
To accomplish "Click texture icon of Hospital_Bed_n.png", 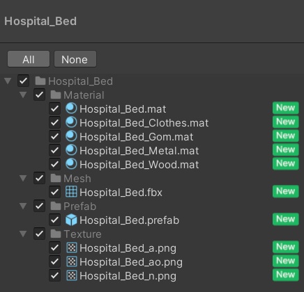I will coord(72,275).
